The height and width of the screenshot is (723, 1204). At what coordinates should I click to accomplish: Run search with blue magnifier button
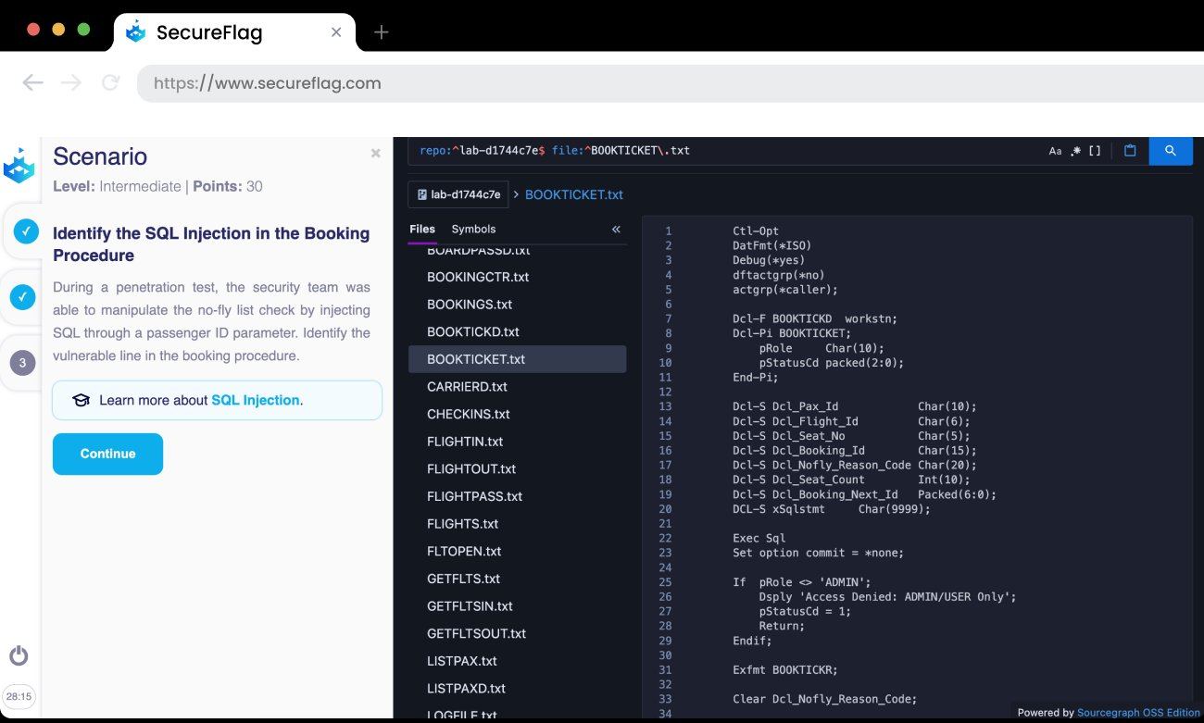1171,151
